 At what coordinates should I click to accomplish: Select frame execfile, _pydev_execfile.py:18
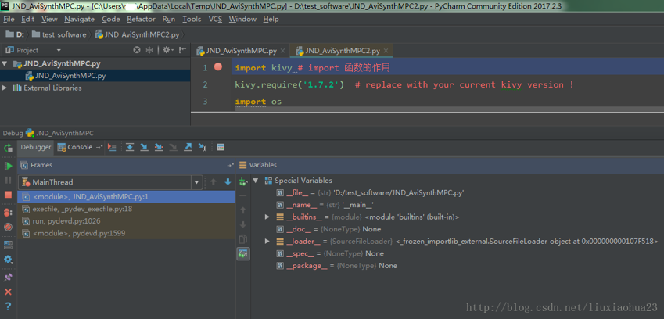(x=126, y=209)
